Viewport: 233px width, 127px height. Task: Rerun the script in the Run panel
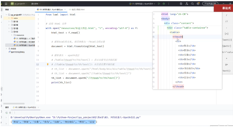[x=6, y=113]
